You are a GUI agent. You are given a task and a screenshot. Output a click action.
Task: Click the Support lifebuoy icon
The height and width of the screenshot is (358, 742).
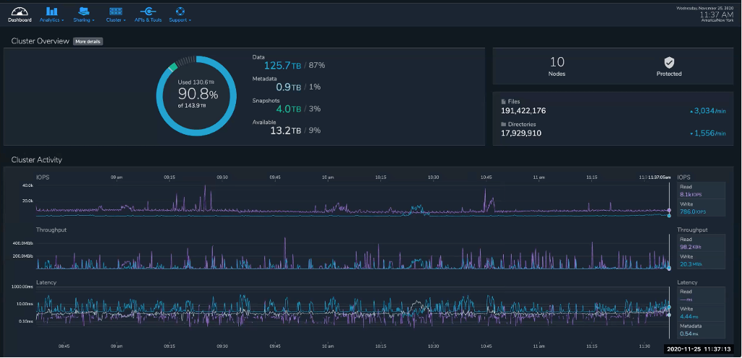(x=180, y=11)
